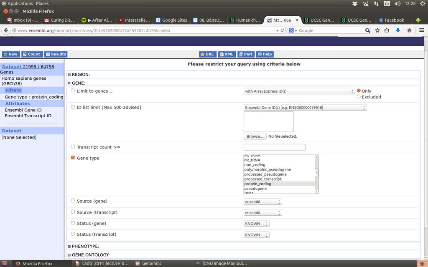This screenshot has height=267, width=428.
Task: Switch to the Human ch... tab
Action: click(x=245, y=20)
